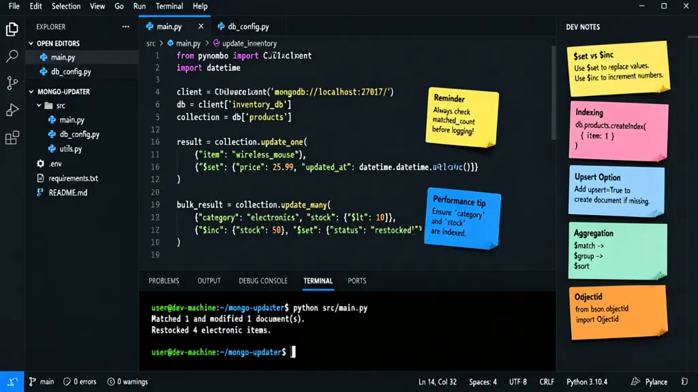Screen dimensions: 698x392
Task: Click the blue Performance tip note
Action: pyautogui.click(x=463, y=218)
